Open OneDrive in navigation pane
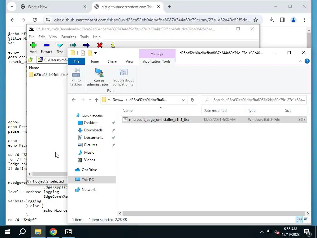Image resolution: width=317 pixels, height=238 pixels. (89, 170)
